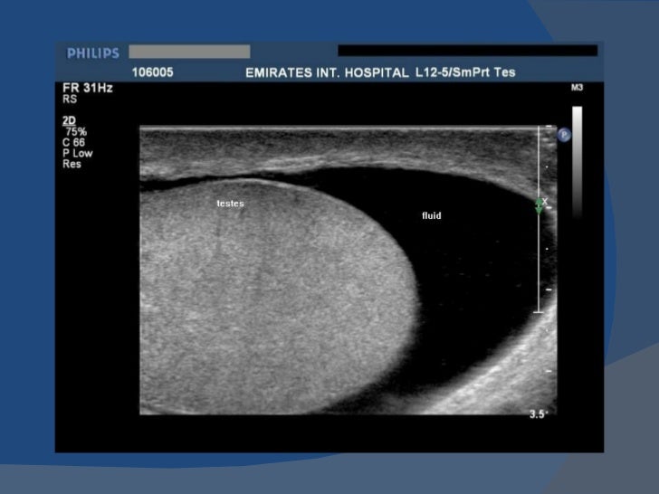Click the FR 31Hz frame rate readout
This screenshot has height=494, width=659.
tap(88, 88)
